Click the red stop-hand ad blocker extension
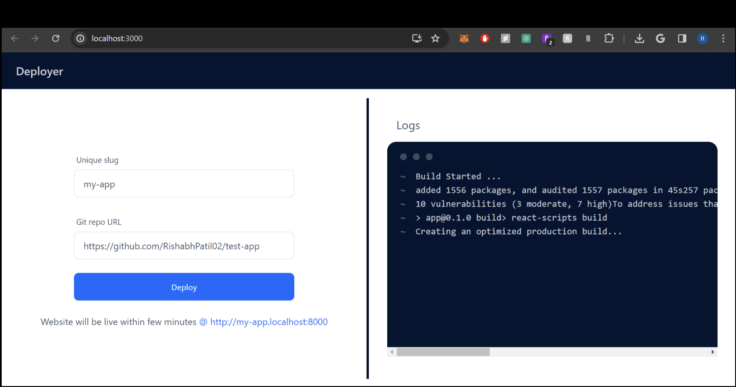The width and height of the screenshot is (736, 387). (x=485, y=39)
